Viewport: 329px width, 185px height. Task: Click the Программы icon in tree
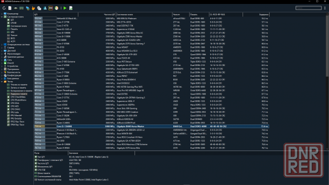pos(5,69)
